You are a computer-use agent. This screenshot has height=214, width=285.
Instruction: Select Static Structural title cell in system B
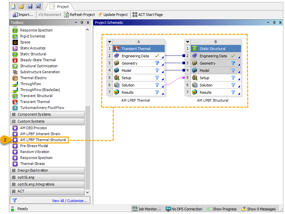[216, 49]
